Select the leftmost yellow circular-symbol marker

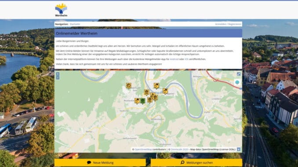129,86
